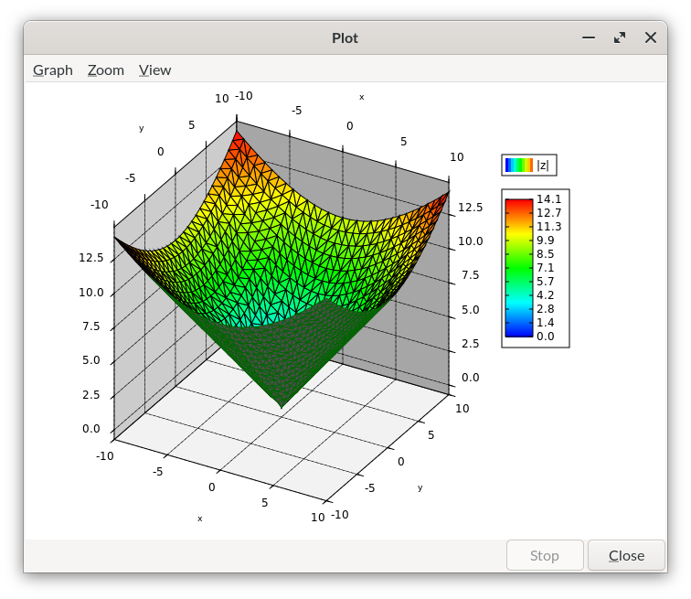Open the View menu
The height and width of the screenshot is (599, 691).
tap(154, 70)
